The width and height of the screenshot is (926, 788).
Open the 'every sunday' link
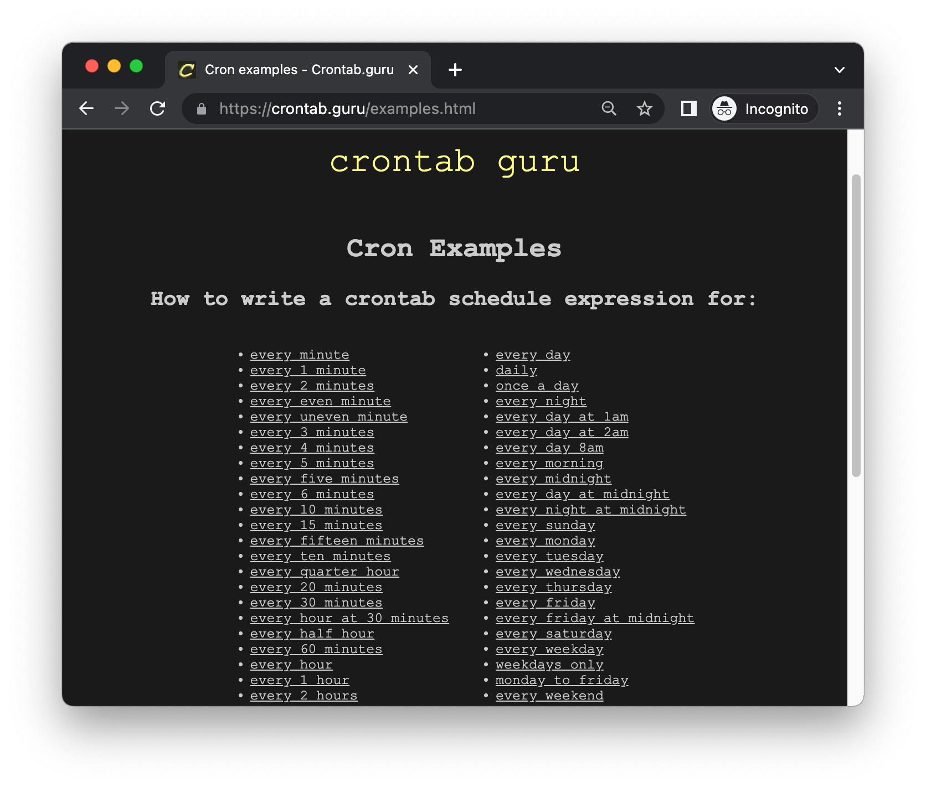click(545, 525)
